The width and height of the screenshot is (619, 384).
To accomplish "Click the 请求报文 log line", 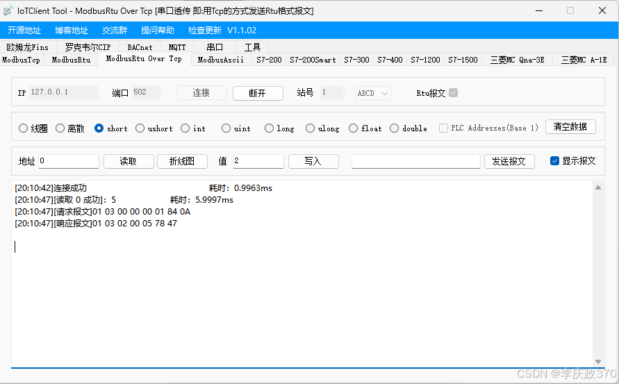I will click(x=103, y=212).
